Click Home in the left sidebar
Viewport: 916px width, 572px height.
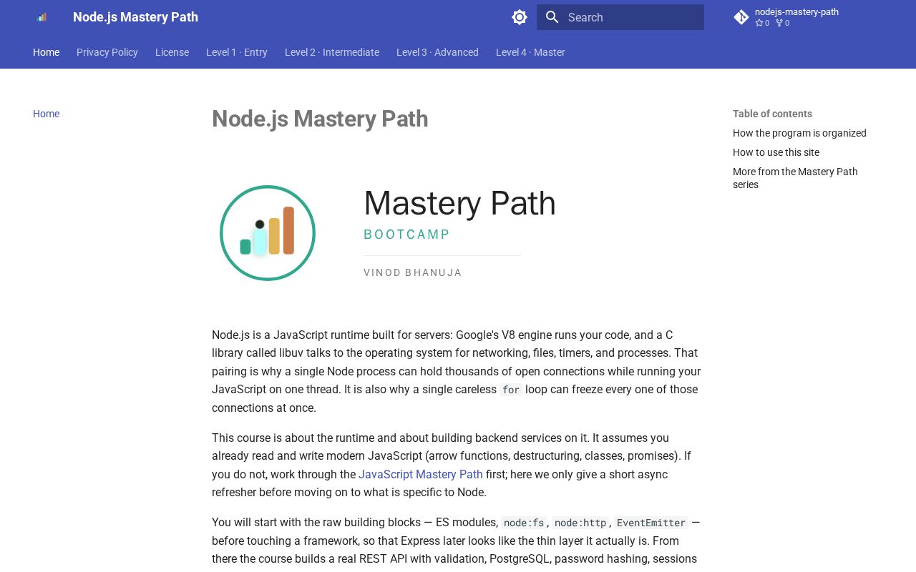[47, 114]
